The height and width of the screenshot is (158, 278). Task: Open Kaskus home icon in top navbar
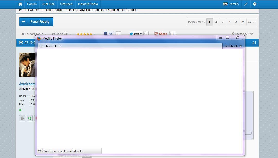20,4
